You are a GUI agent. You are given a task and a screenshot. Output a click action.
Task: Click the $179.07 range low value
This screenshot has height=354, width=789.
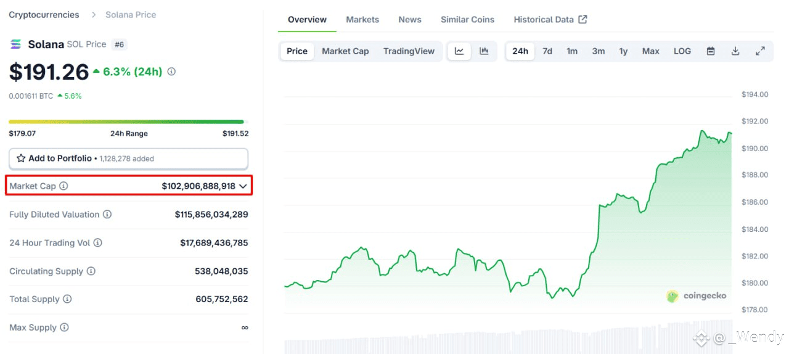click(22, 133)
